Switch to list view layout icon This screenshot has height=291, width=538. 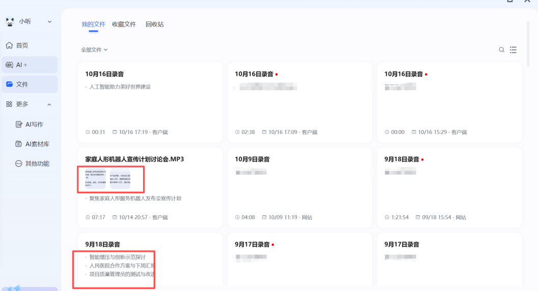[x=513, y=50]
